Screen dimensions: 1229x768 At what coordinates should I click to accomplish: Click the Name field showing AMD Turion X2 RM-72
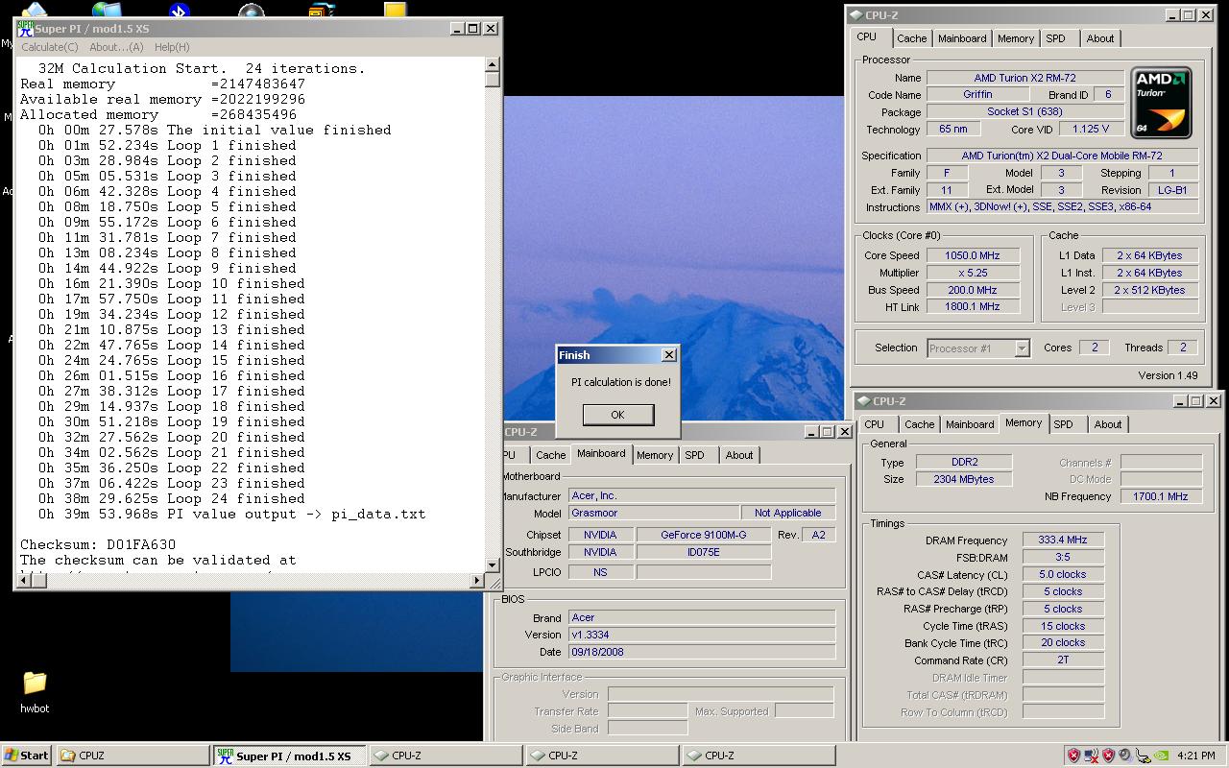pos(1024,78)
